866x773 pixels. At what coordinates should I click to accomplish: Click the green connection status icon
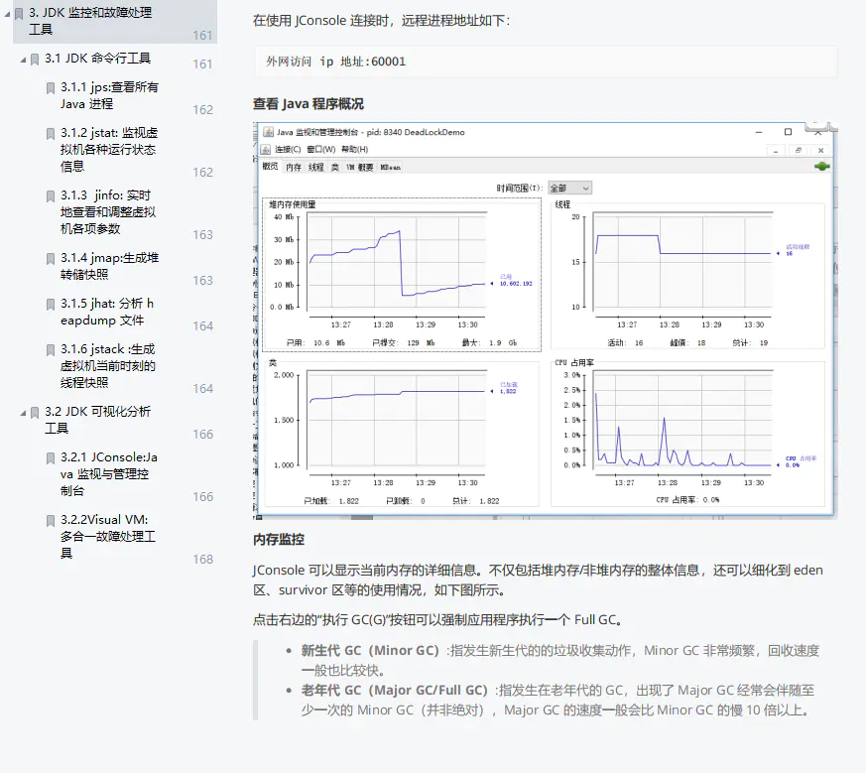[821, 166]
